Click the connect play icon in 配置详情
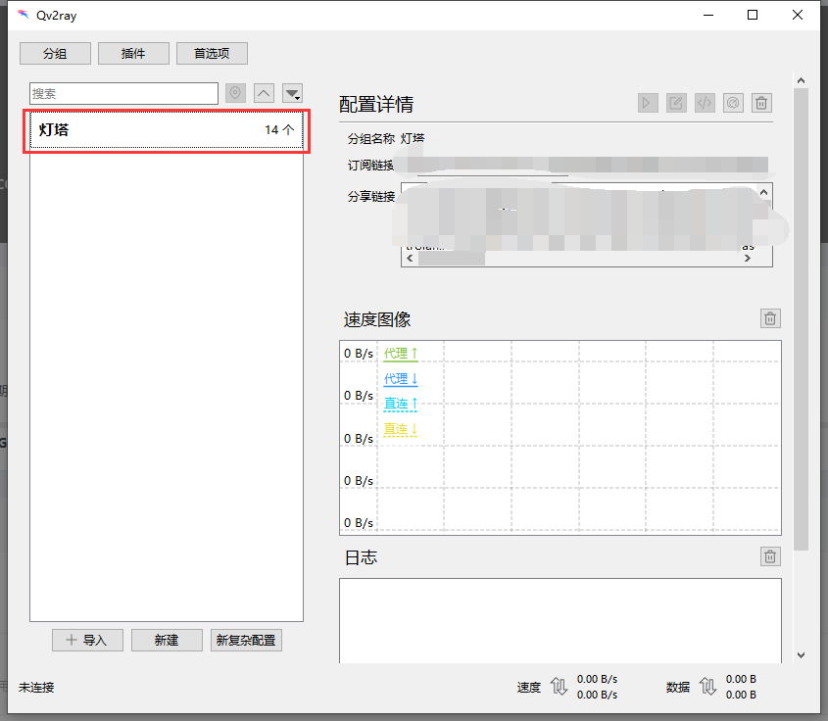The width and height of the screenshot is (828, 721). (x=648, y=103)
